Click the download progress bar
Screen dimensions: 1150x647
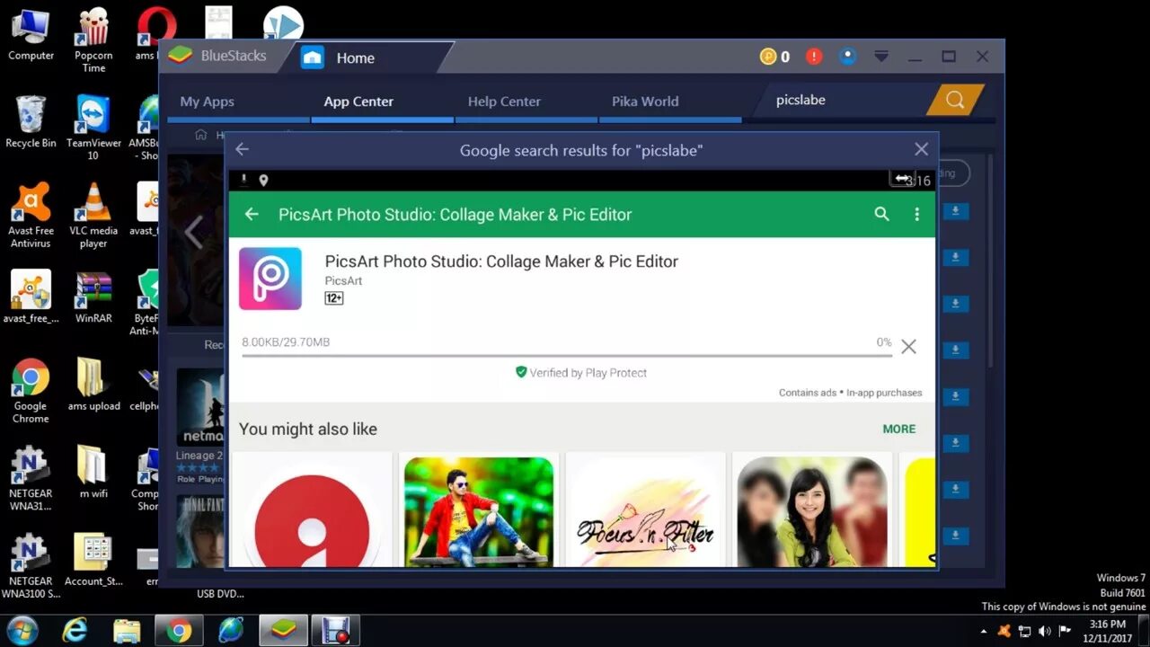(567, 356)
